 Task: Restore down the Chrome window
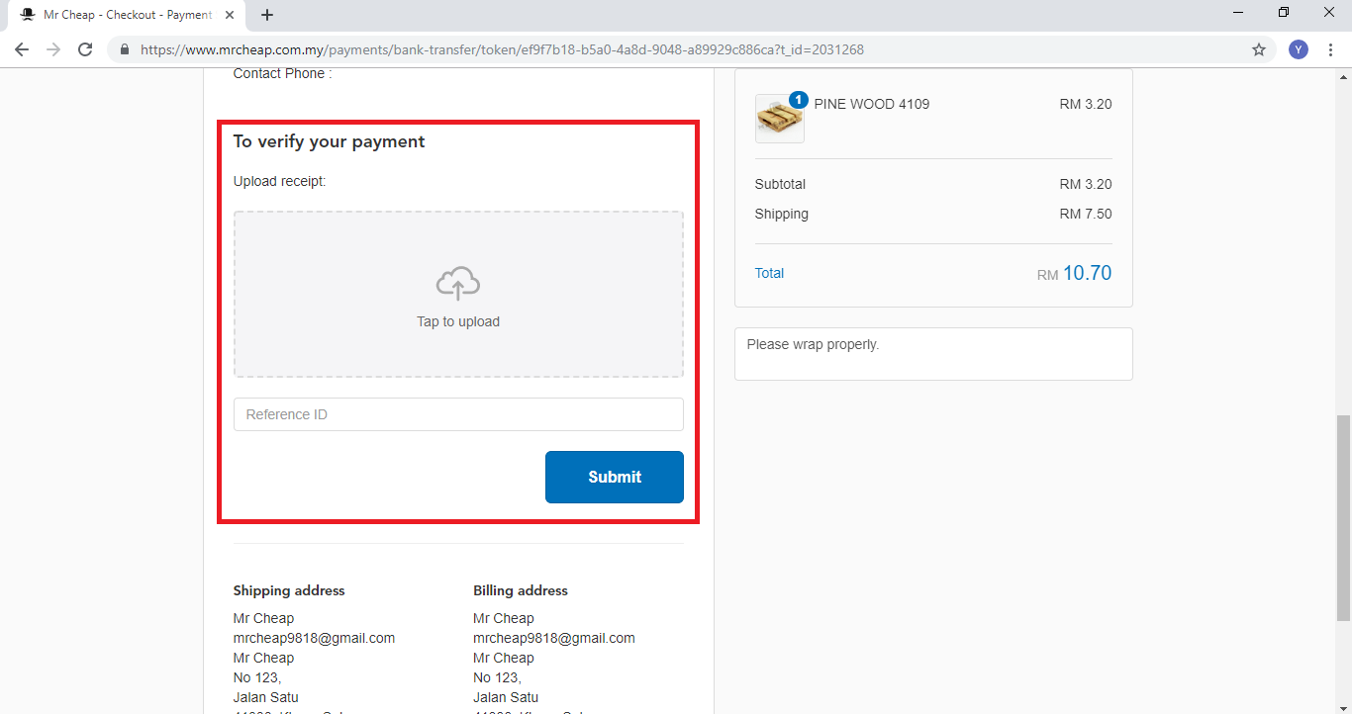tap(1284, 13)
